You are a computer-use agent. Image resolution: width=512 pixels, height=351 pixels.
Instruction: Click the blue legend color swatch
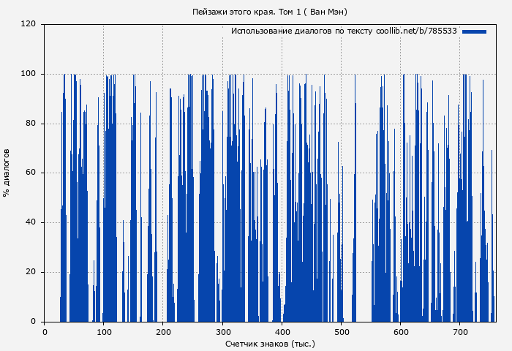click(474, 31)
